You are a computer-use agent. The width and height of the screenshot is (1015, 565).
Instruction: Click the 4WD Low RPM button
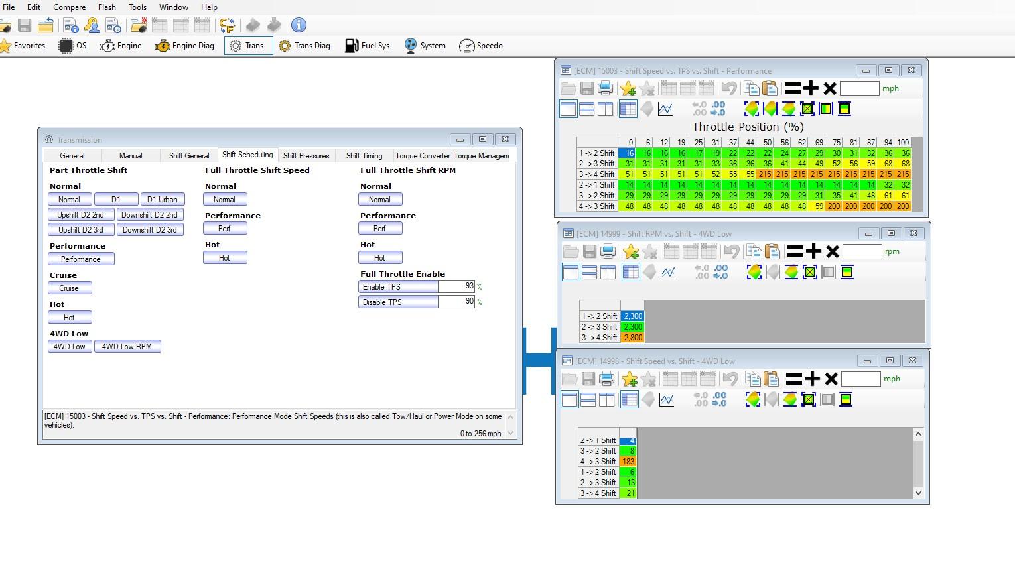[x=127, y=347]
